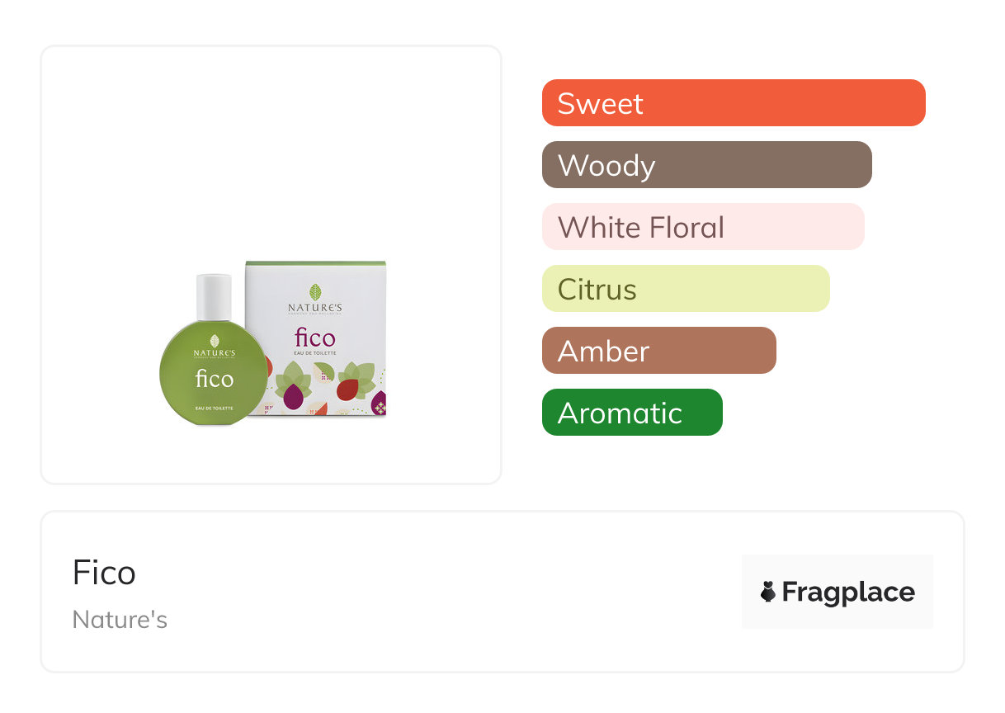Click the purple fig illustration on the box
Image resolution: width=1005 pixels, height=713 pixels.
(293, 397)
